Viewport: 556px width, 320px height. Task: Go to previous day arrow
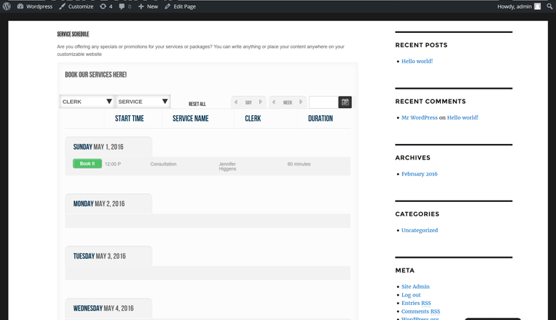(x=236, y=102)
